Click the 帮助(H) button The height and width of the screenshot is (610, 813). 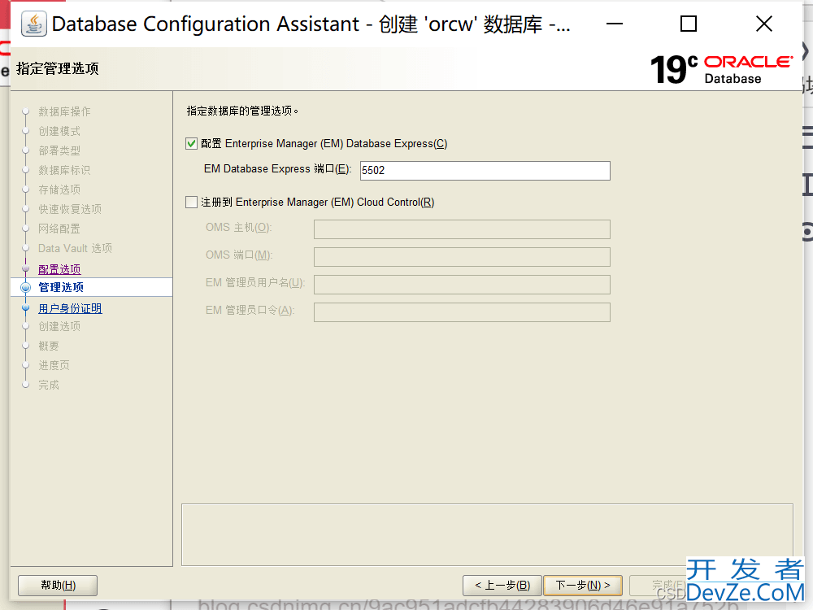[58, 586]
